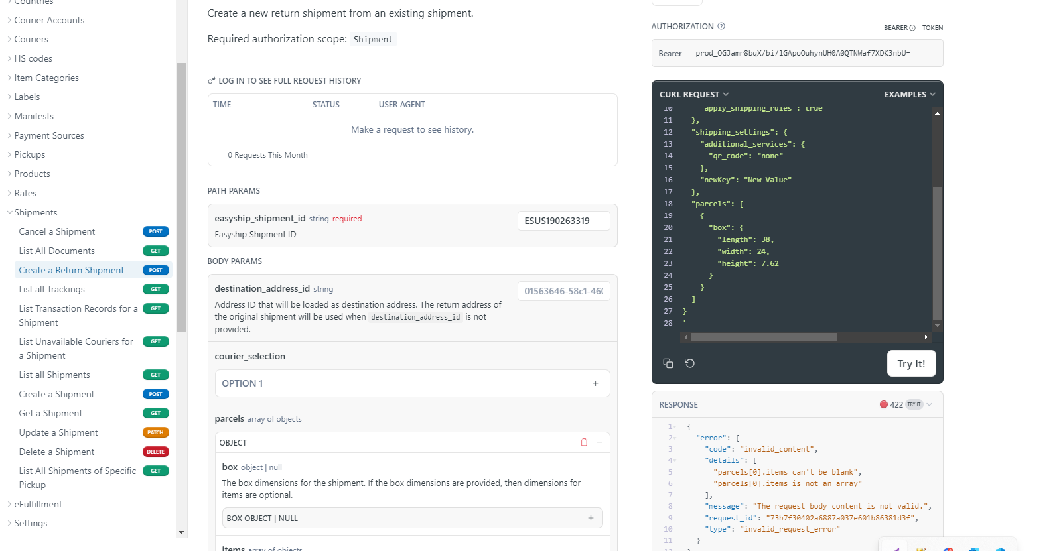Expand the BOX OBJECT | NULL row
Viewport: 1063px width, 551px height.
pos(412,518)
